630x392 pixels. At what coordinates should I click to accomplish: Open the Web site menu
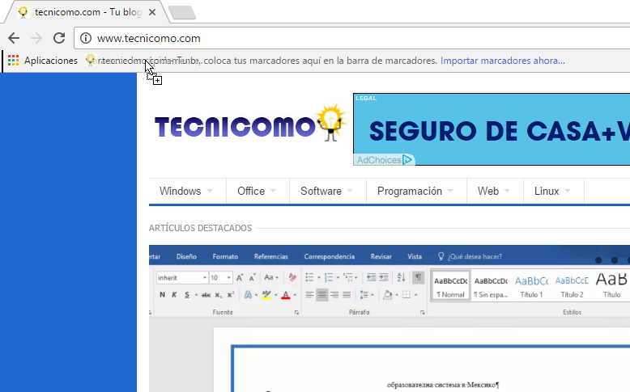point(494,192)
